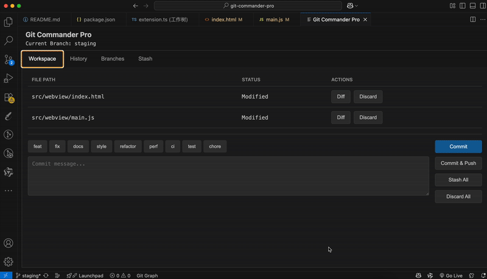Switch to the index.html editor tab
Screen dimensions: 487x279
pyautogui.click(x=226, y=19)
